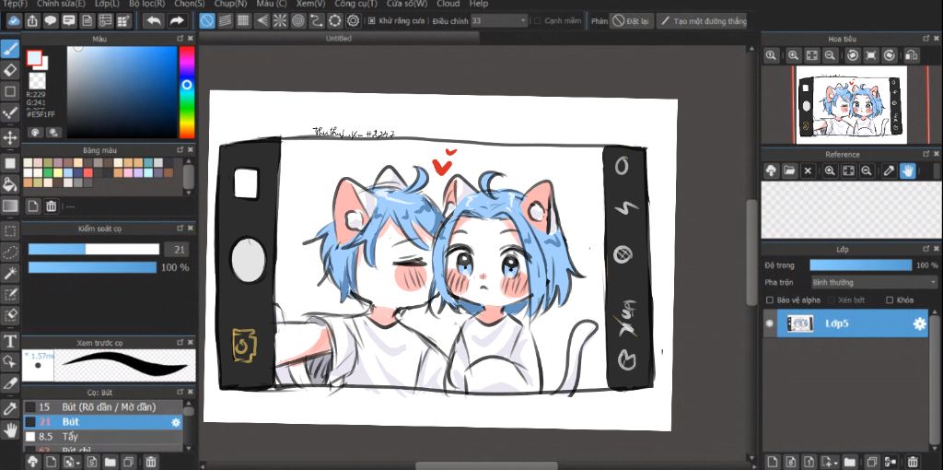
Task: Adjust the brush size slider showing 21
Action: [94, 249]
